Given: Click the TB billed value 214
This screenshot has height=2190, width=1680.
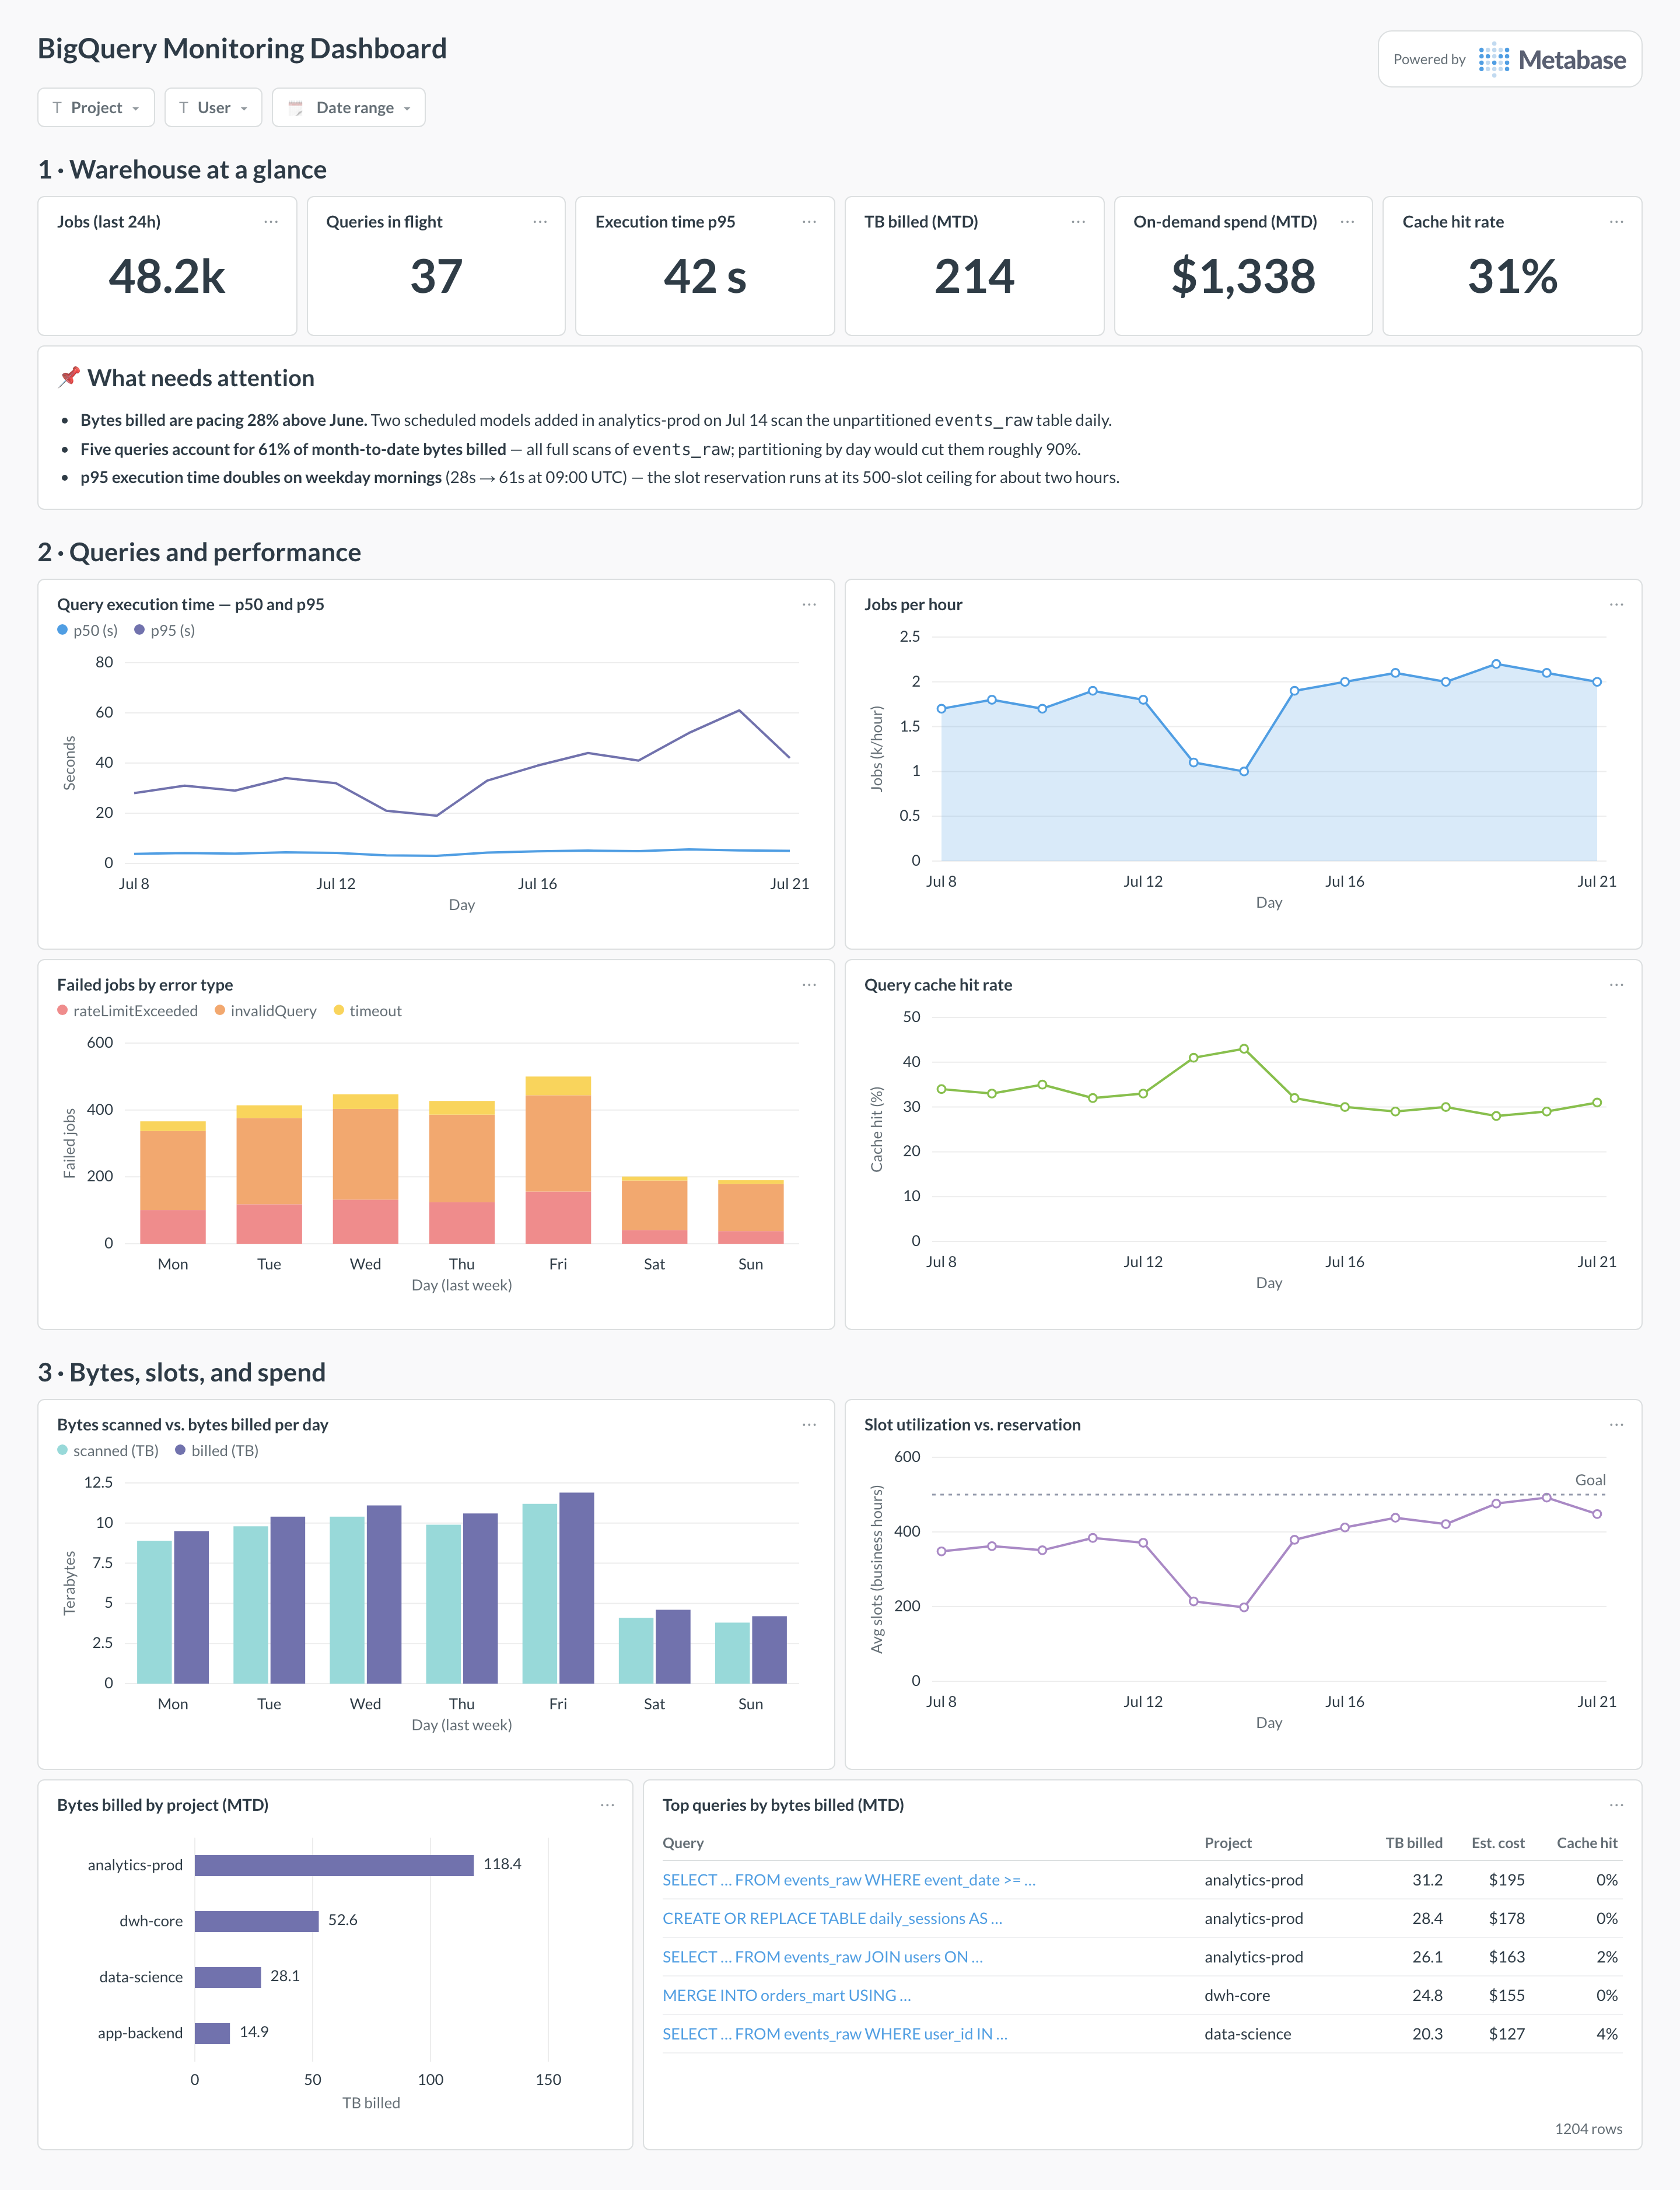Looking at the screenshot, I should pos(974,277).
